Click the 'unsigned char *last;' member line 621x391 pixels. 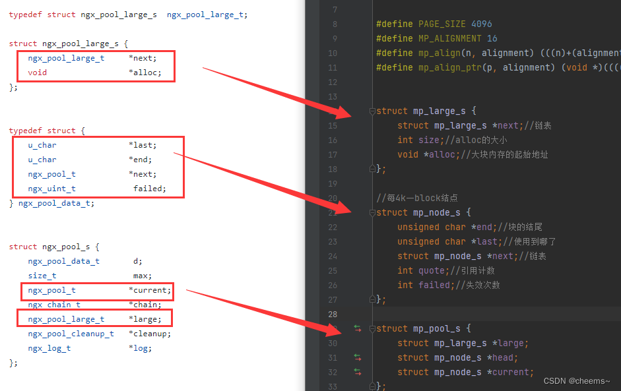pyautogui.click(x=476, y=242)
